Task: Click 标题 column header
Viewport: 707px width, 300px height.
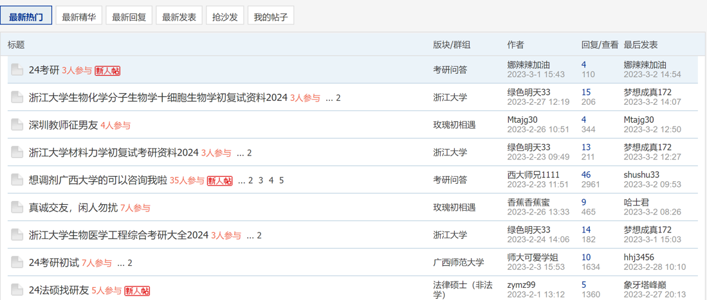Action: click(x=16, y=44)
